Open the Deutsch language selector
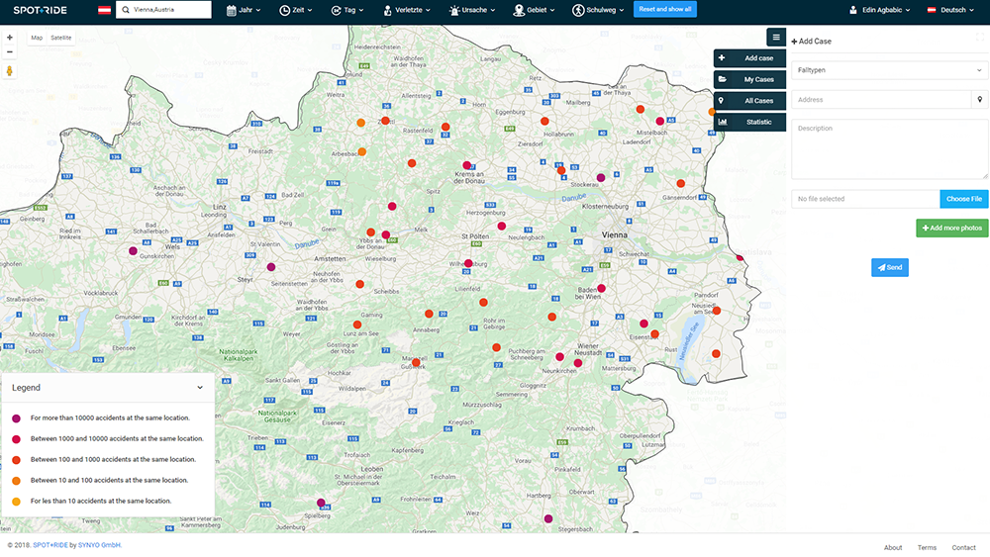 (x=951, y=10)
